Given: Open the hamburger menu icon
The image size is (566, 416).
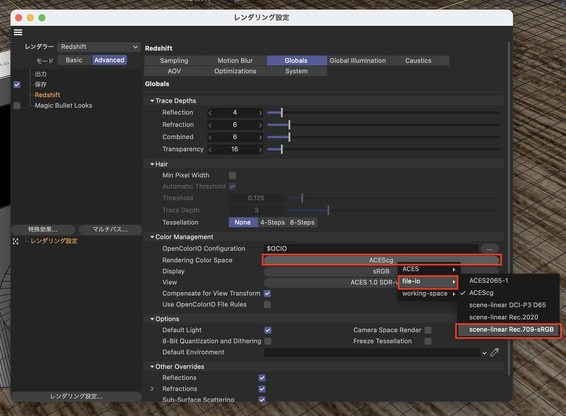Looking at the screenshot, I should pos(18,32).
